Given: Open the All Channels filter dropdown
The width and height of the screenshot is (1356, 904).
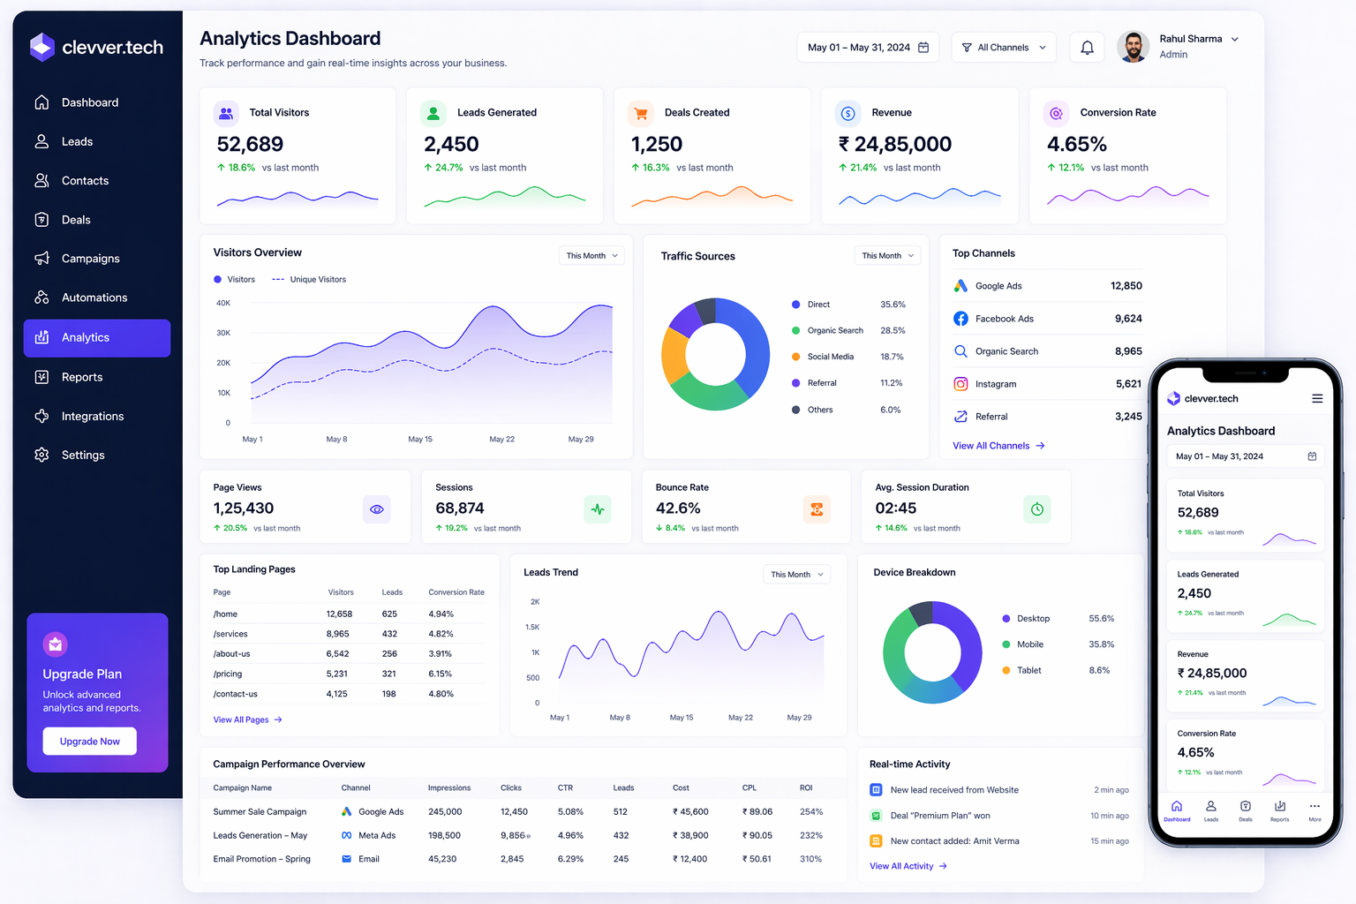Looking at the screenshot, I should click(x=1004, y=48).
